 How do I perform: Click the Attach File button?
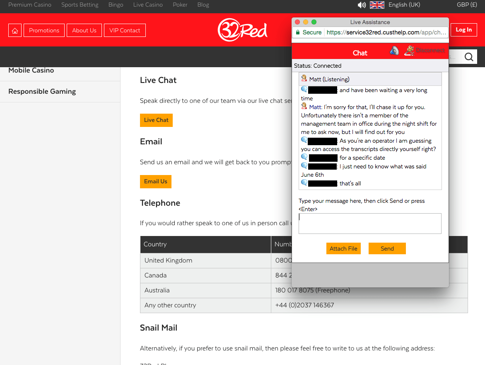coord(343,248)
